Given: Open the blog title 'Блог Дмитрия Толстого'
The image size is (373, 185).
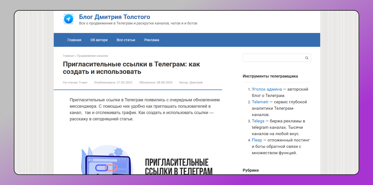Looking at the screenshot, I should click(115, 17).
